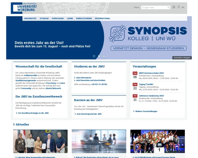Image resolution: width=198 pixels, height=158 pixels.
Task: Open the EINRICHTUNGEN menu
Action: [84, 18]
